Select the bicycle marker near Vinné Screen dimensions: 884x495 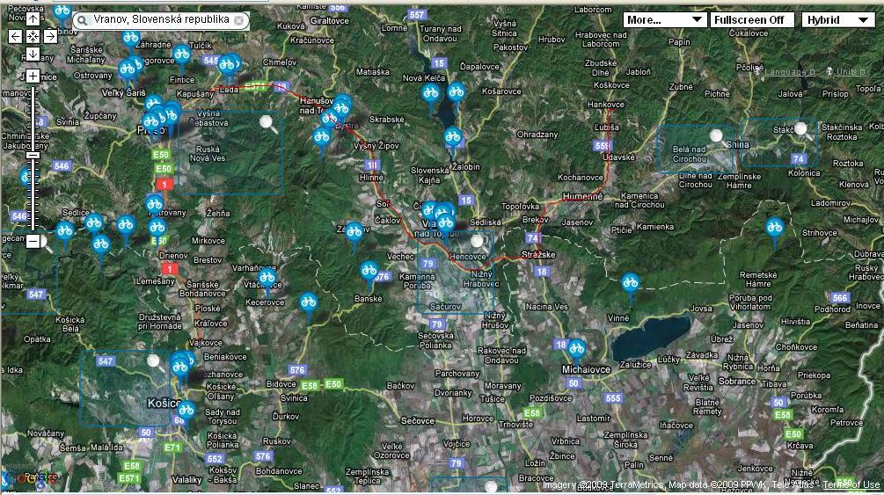(x=630, y=282)
